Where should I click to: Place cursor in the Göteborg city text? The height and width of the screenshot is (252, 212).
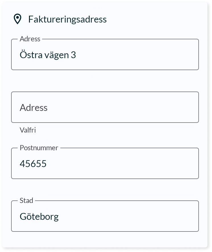[39, 216]
